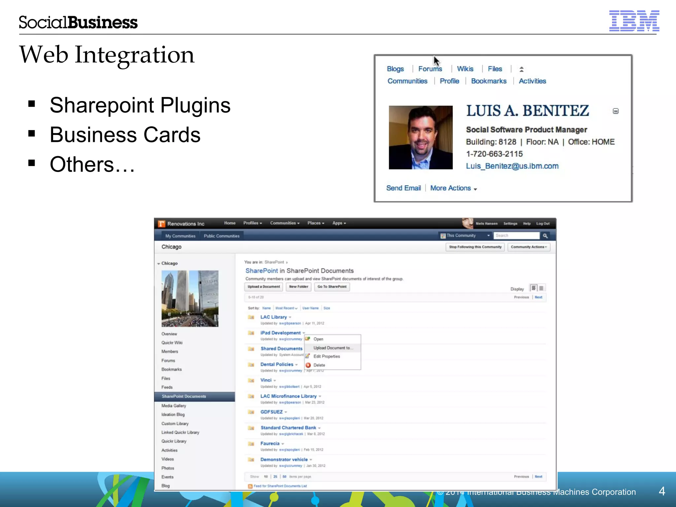Open Feed for SharePoint Documents List
The width and height of the screenshot is (676, 507).
click(x=280, y=486)
